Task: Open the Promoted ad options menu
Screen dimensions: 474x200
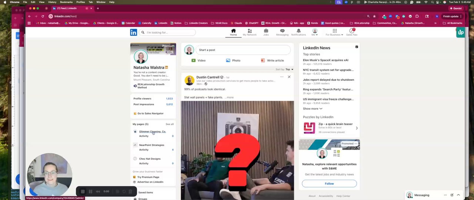Action: click(356, 144)
